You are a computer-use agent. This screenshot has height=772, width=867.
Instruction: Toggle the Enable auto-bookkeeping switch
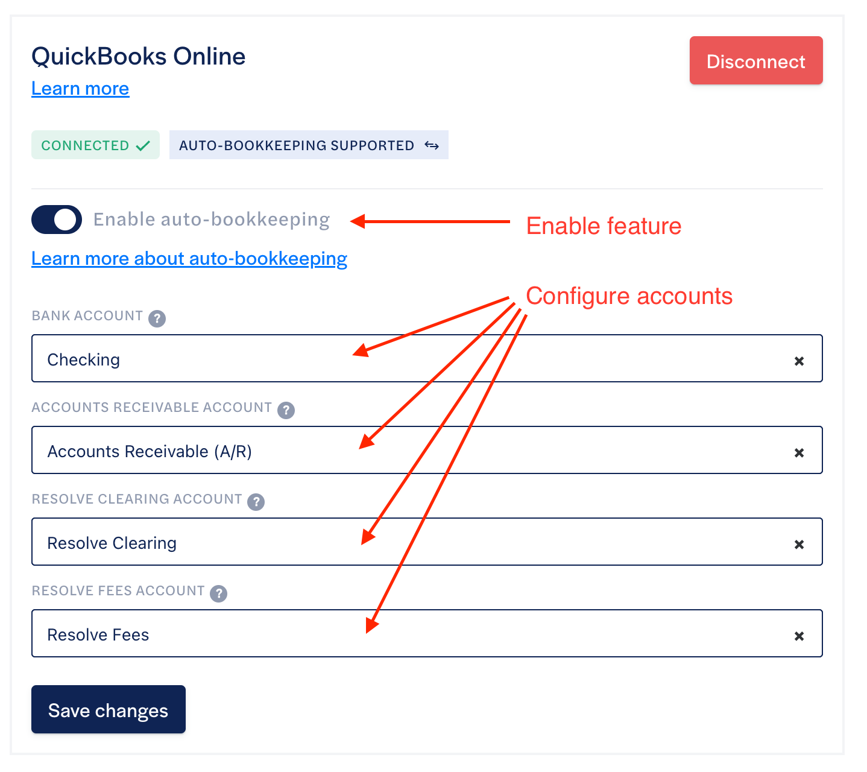(x=57, y=220)
